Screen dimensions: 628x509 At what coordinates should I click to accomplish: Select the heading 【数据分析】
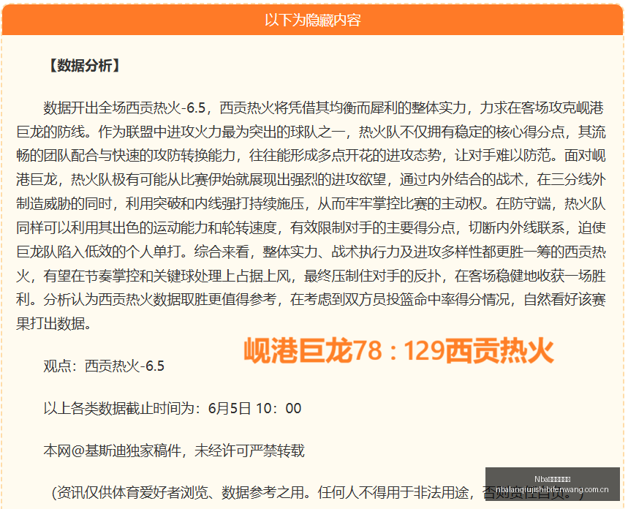pyautogui.click(x=84, y=65)
